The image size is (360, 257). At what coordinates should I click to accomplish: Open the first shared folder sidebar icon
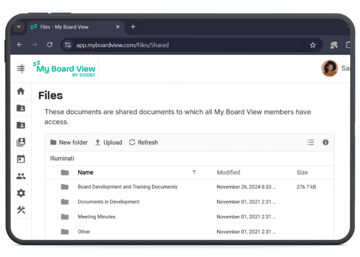click(21, 108)
